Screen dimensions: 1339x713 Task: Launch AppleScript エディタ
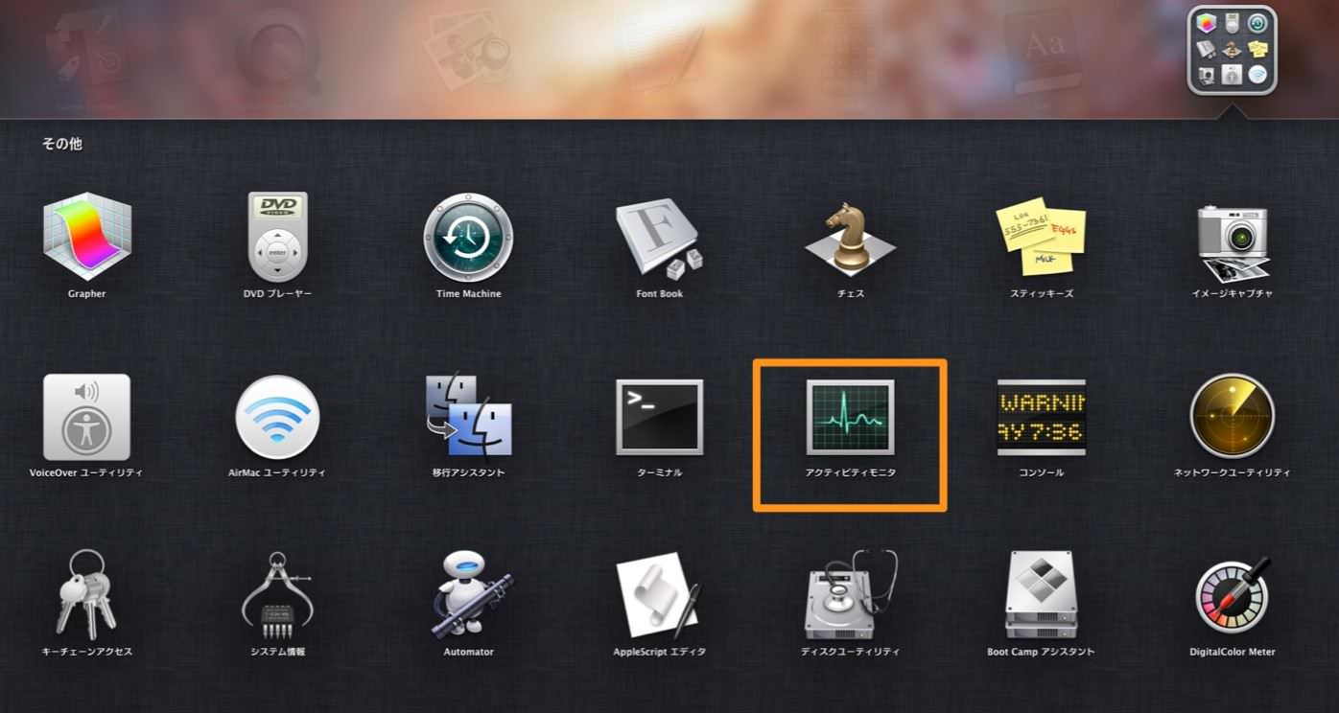coord(660,596)
